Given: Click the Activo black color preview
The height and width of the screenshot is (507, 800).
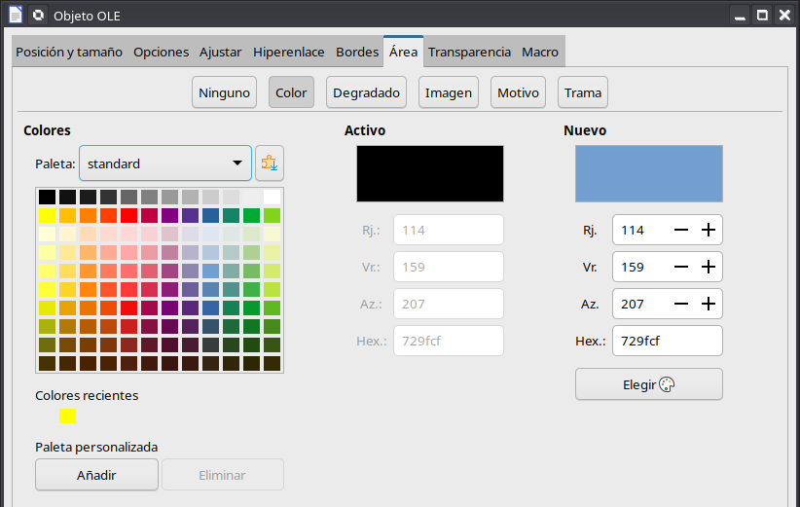Looking at the screenshot, I should pos(430,174).
